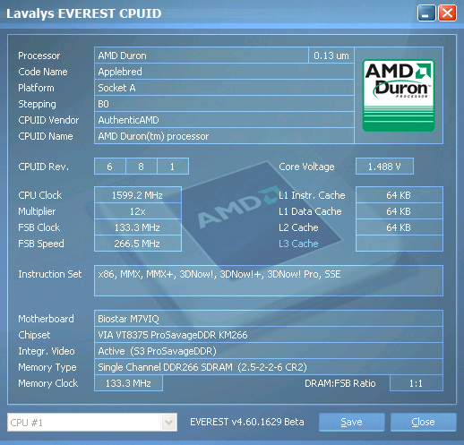The width and height of the screenshot is (464, 445).
Task: Click the Biostar M7VIQ motherboard value
Action: [269, 319]
